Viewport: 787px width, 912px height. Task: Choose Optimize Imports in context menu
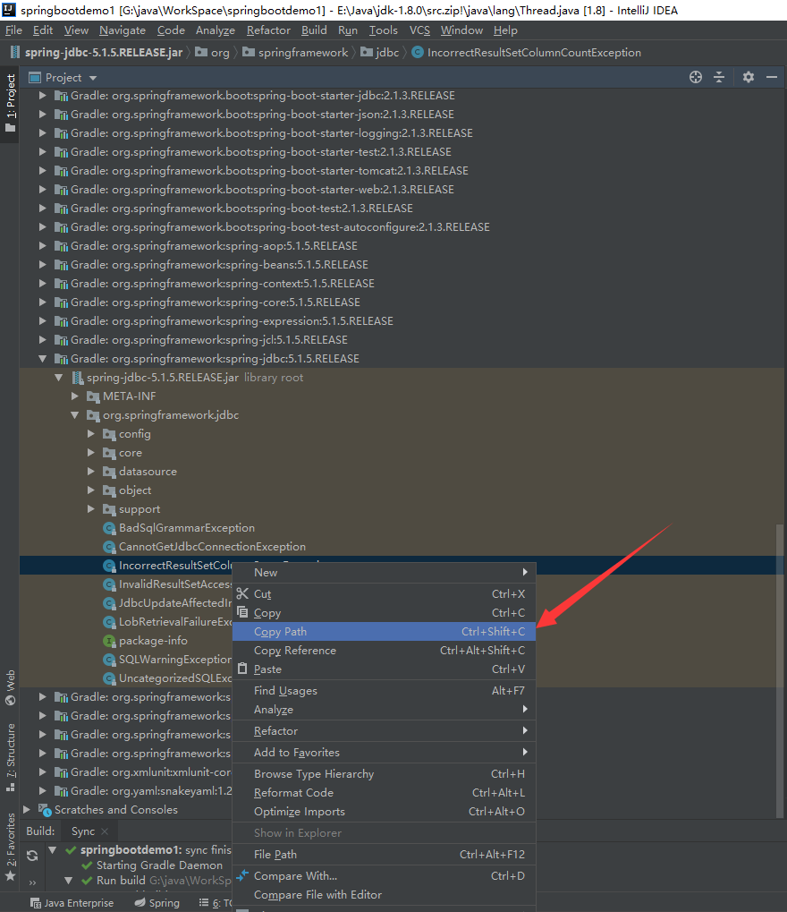384,812
